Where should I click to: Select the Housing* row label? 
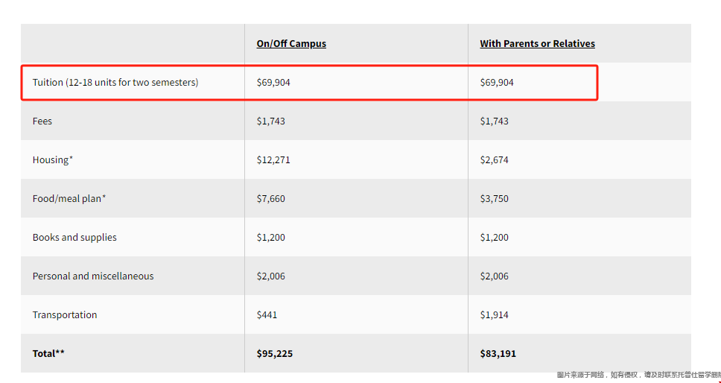pos(53,159)
